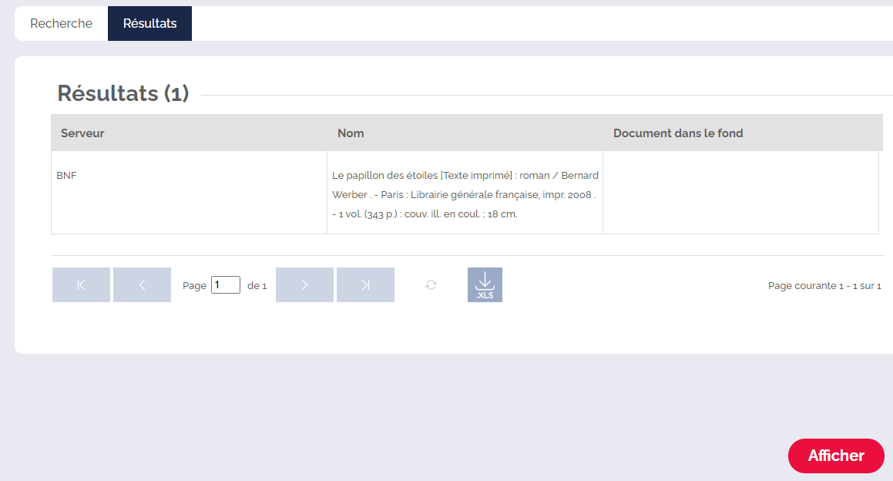The image size is (893, 481).
Task: Click the Afficher button
Action: point(836,456)
